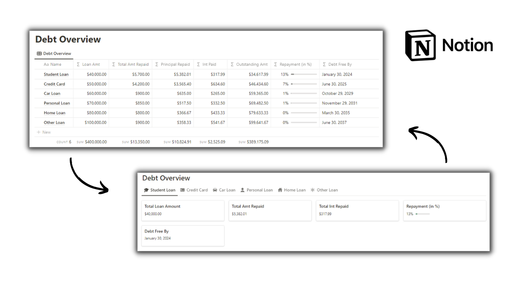Switch to the Home Loan tab
Screen dimensions: 522x294
[x=292, y=190]
